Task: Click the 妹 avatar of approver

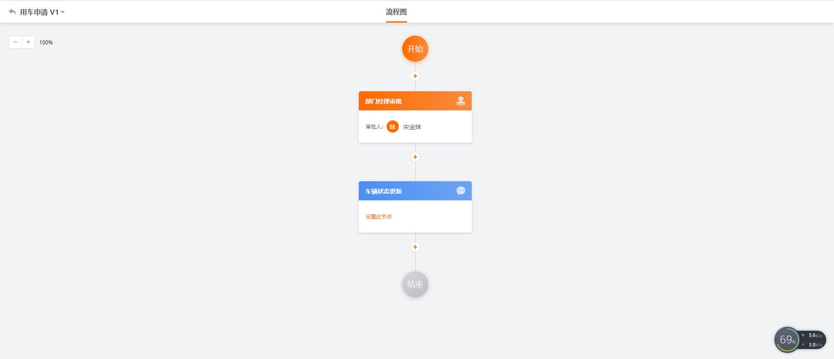Action: click(x=393, y=126)
